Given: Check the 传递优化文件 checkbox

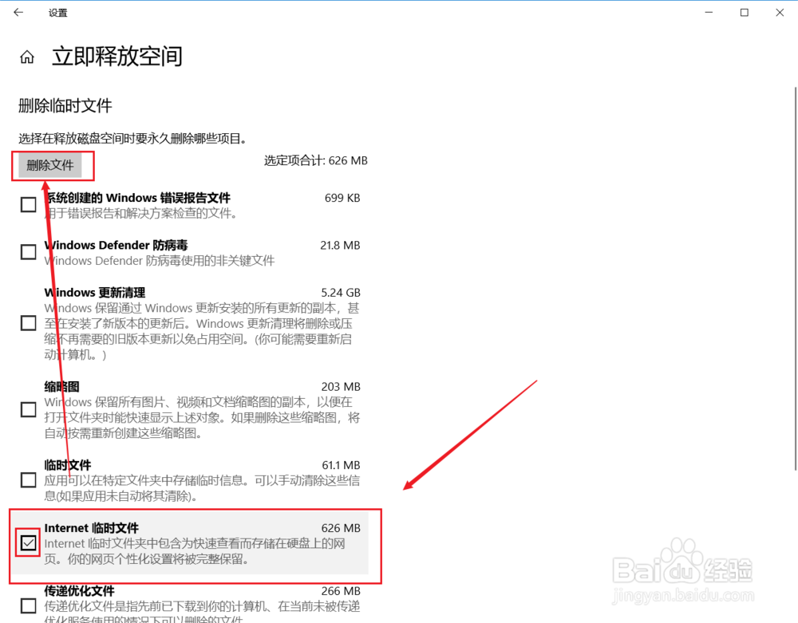Looking at the screenshot, I should [x=29, y=605].
